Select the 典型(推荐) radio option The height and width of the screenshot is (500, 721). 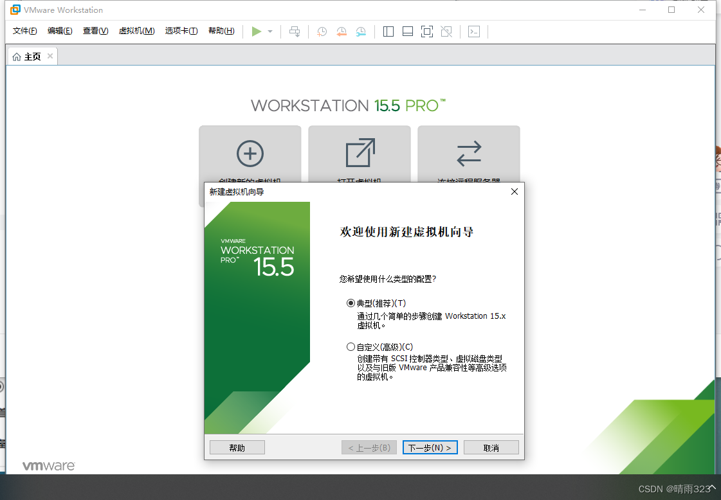tap(351, 303)
